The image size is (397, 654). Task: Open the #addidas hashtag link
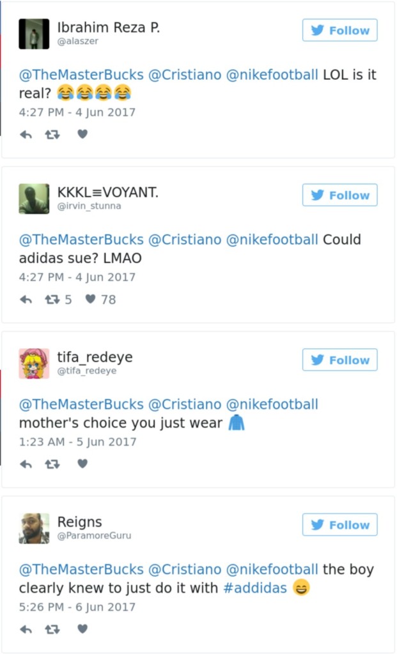coord(255,588)
